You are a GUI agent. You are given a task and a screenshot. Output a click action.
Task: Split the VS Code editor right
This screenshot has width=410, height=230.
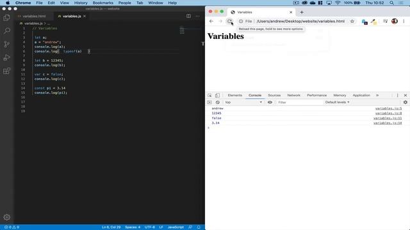(x=188, y=16)
